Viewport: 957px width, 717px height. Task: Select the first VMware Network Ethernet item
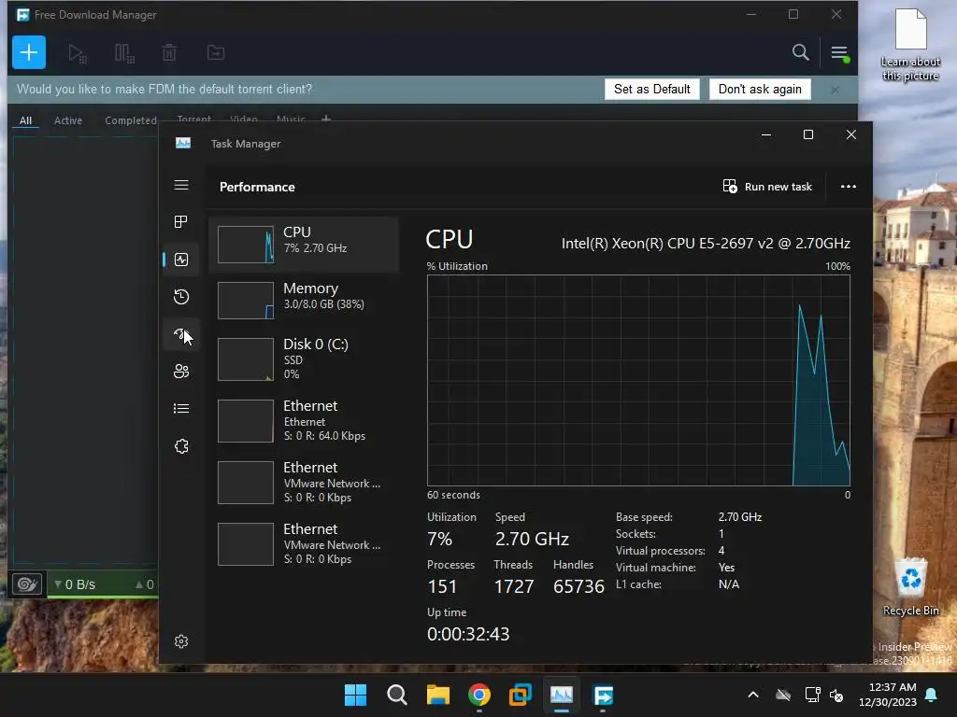tap(304, 483)
